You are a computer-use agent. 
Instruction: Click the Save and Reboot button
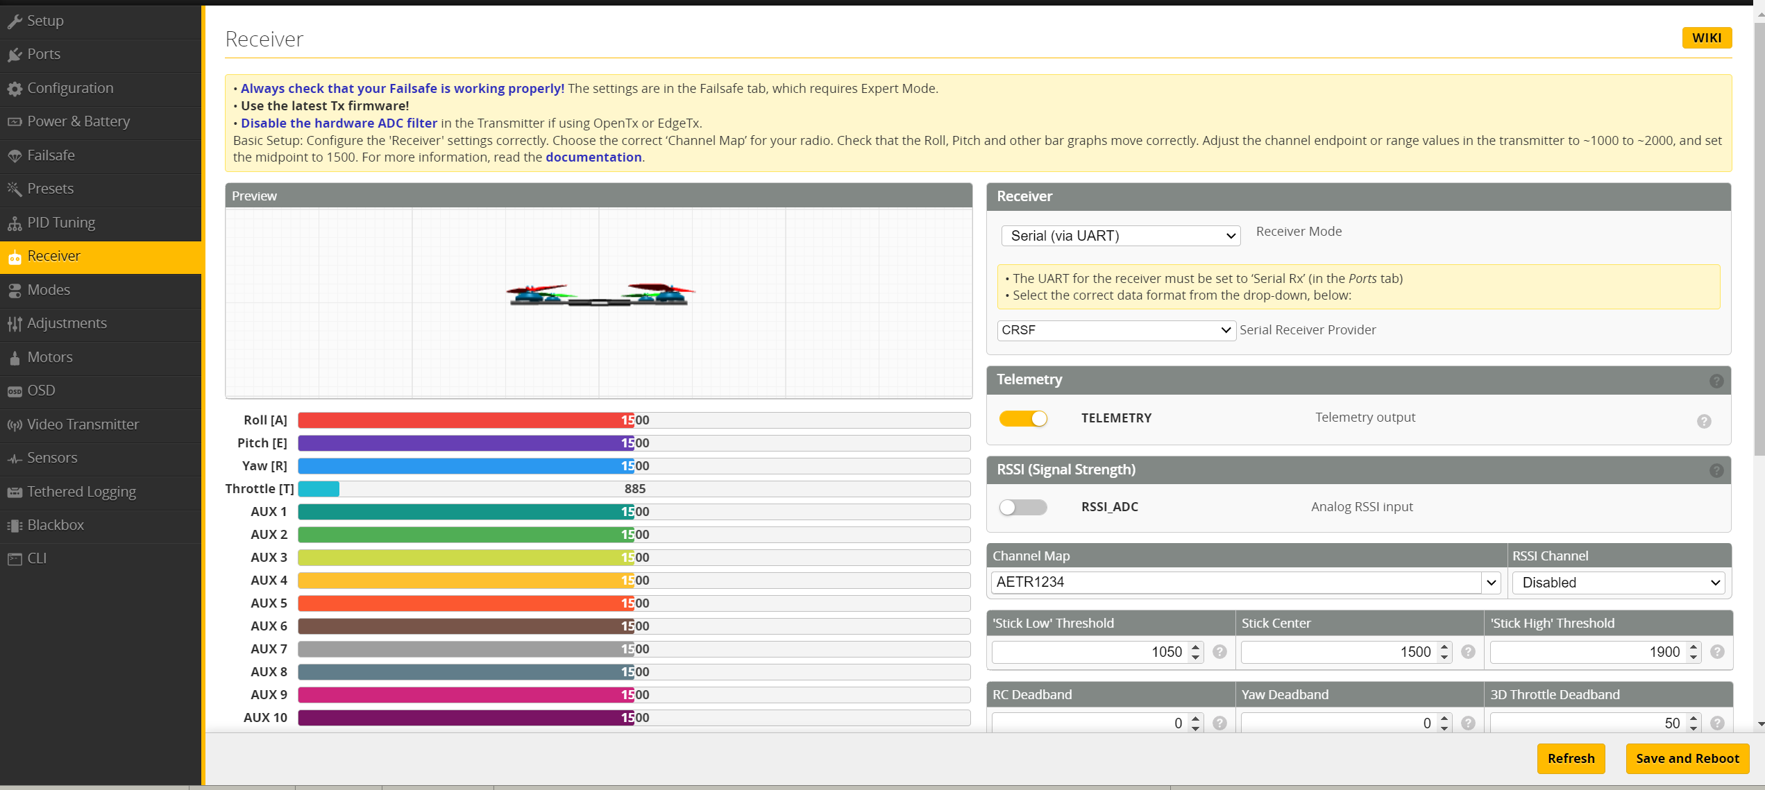coord(1687,758)
